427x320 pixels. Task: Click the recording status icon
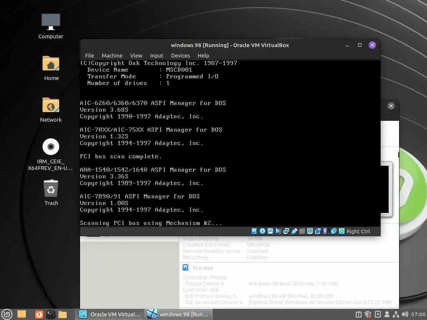pos(318,231)
